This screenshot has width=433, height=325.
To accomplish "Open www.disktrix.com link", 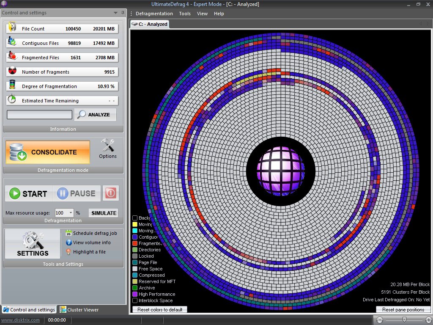I will 20,320.
